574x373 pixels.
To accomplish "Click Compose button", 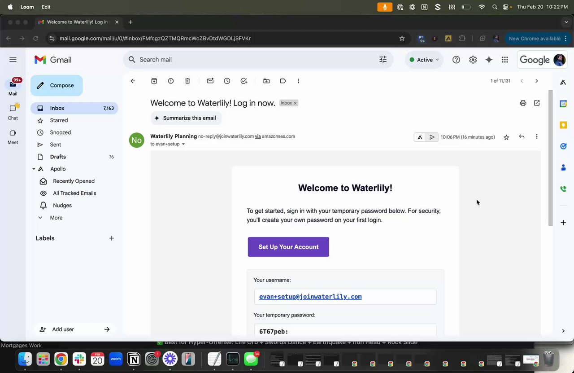I will [57, 85].
